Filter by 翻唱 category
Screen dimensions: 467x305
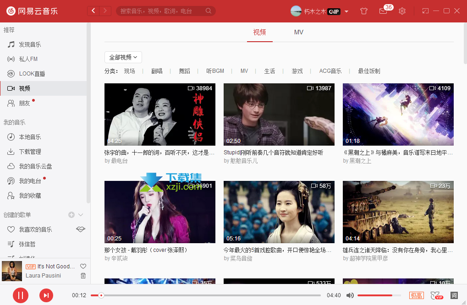click(157, 71)
